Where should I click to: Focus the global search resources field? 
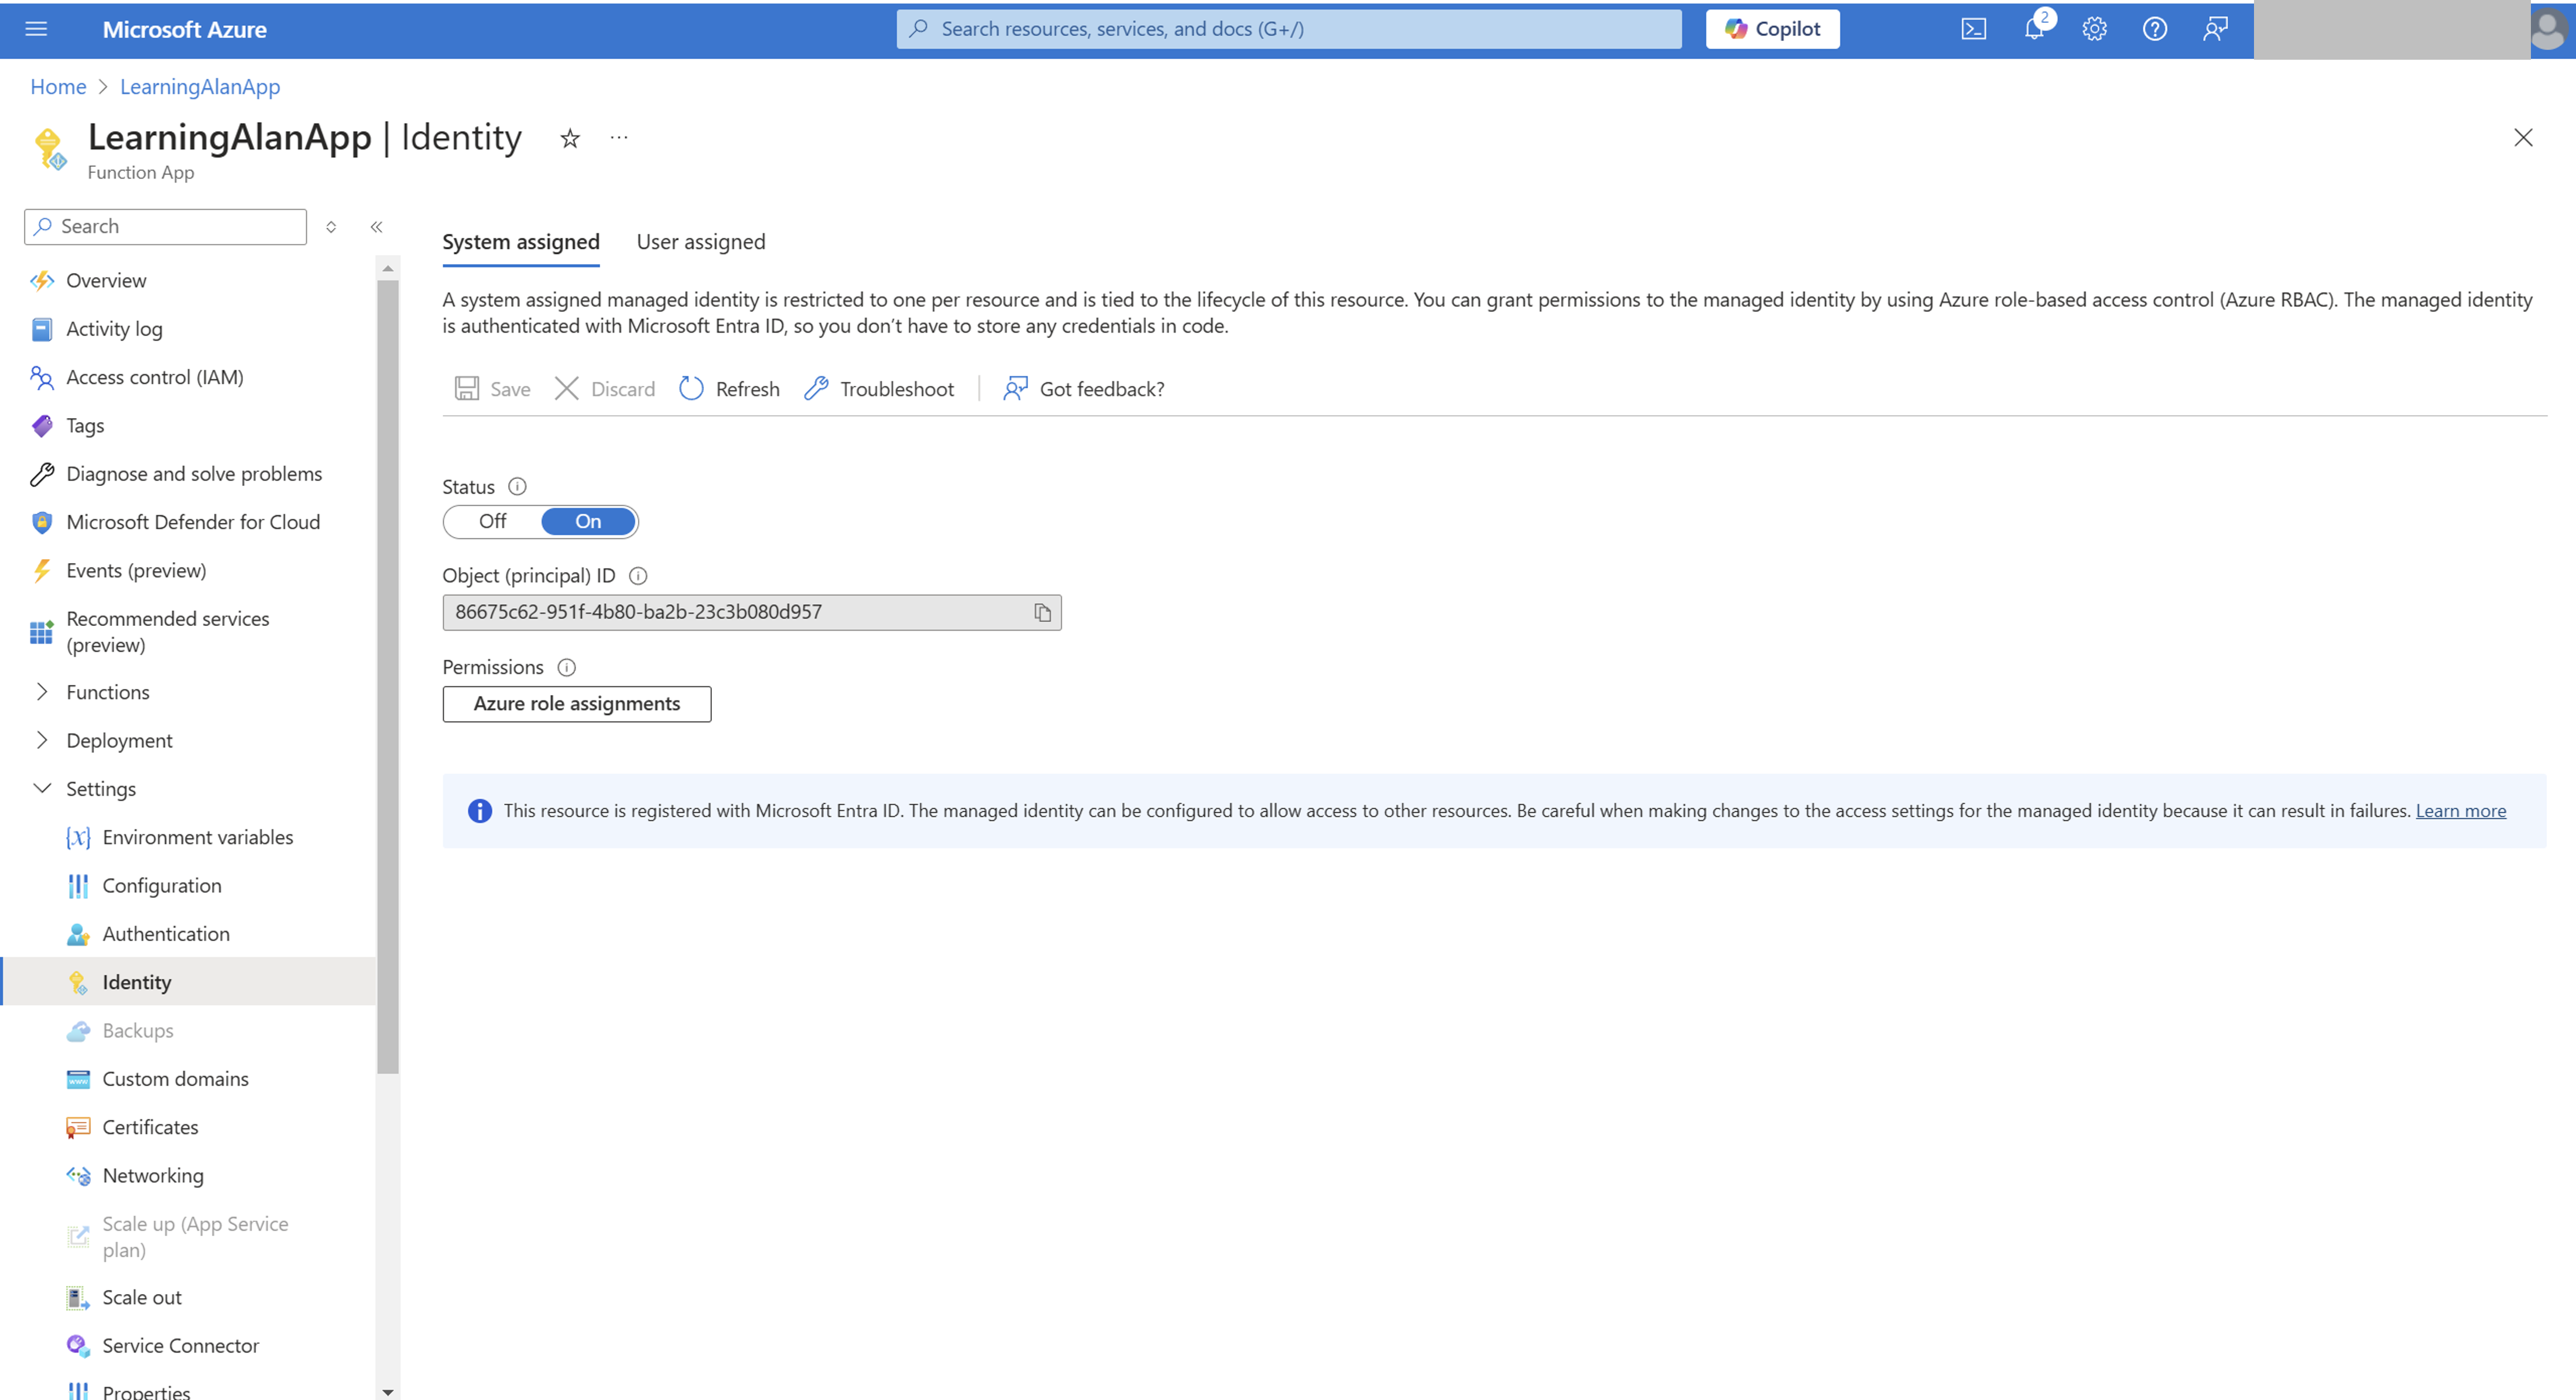pos(1288,29)
